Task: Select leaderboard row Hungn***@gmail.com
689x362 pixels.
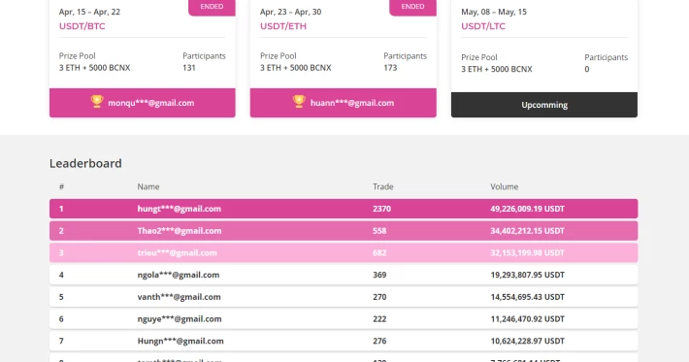Action: tap(344, 341)
